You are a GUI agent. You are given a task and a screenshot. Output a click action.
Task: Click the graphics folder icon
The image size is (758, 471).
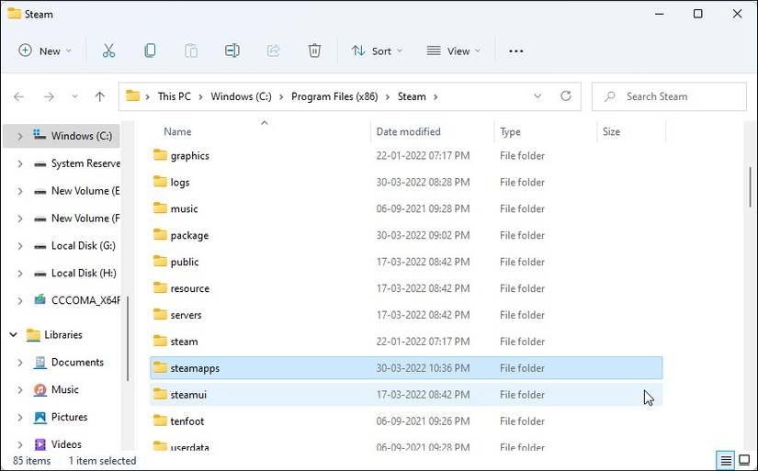160,155
